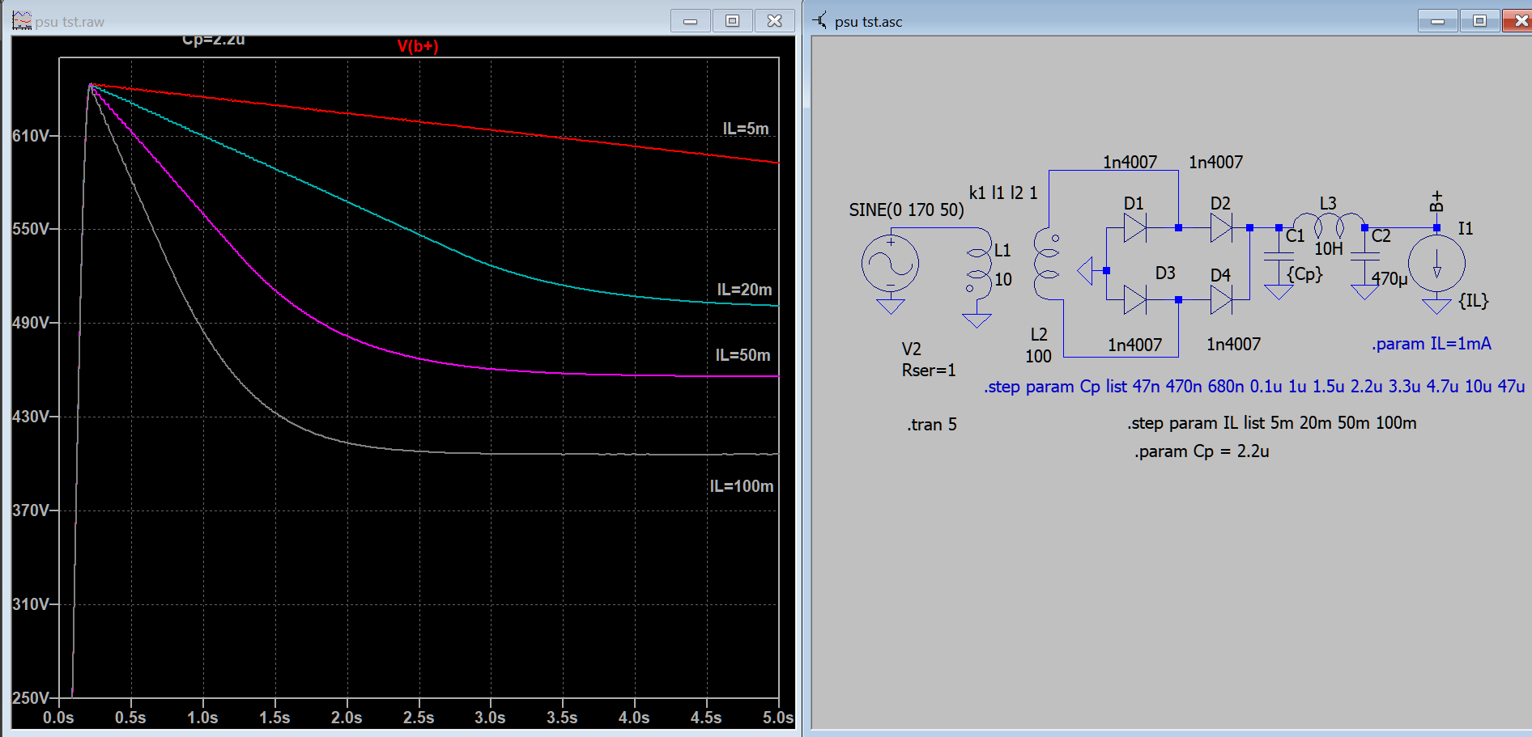Viewport: 1532px width, 737px height.
Task: Click the SINE(0 170 50) source value text
Action: click(x=906, y=210)
